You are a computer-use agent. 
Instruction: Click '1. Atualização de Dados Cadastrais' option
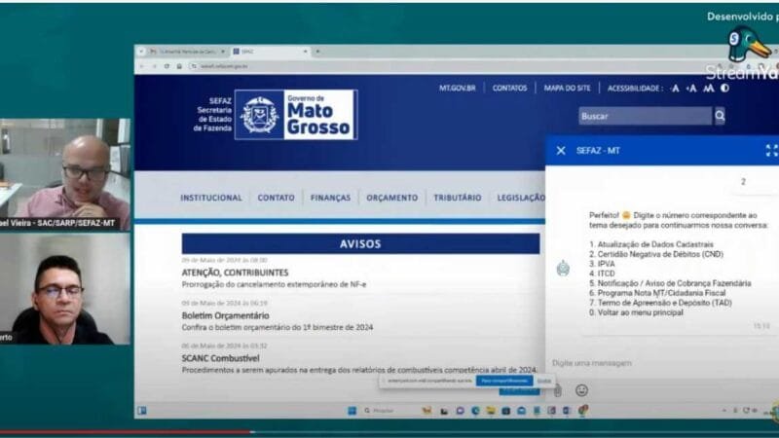point(651,244)
